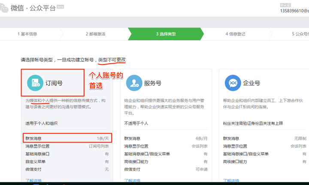The height and width of the screenshot is (185, 309).
Task: Click the 微信·公众平台 title
Action: pyautogui.click(x=33, y=8)
